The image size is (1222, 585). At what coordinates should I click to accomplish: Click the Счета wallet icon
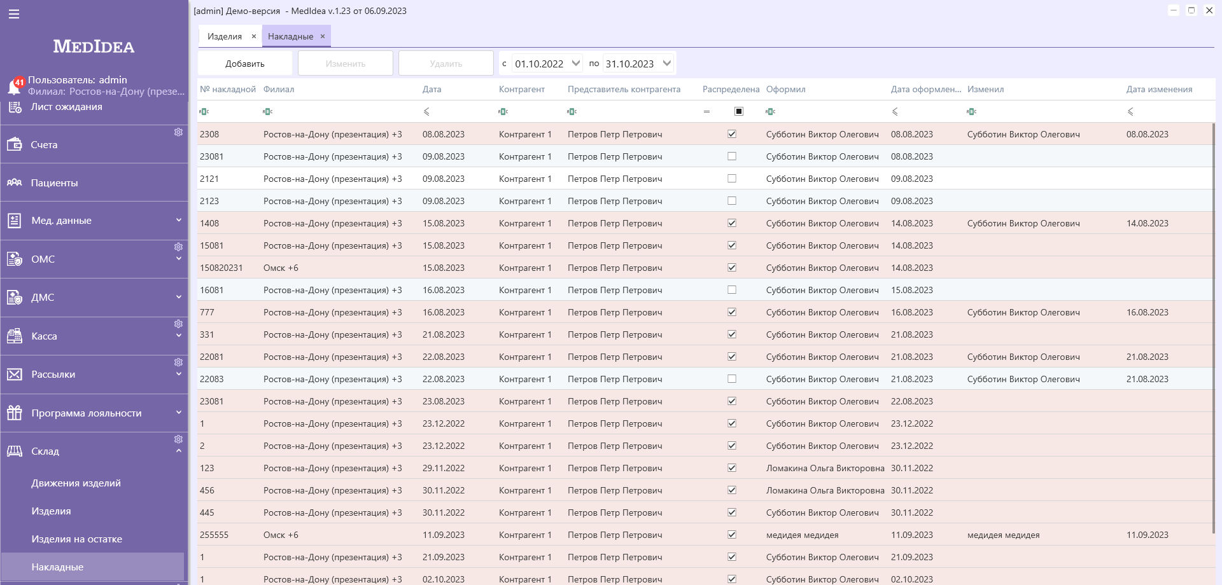pos(15,144)
